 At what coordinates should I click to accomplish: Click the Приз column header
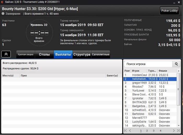63,76
